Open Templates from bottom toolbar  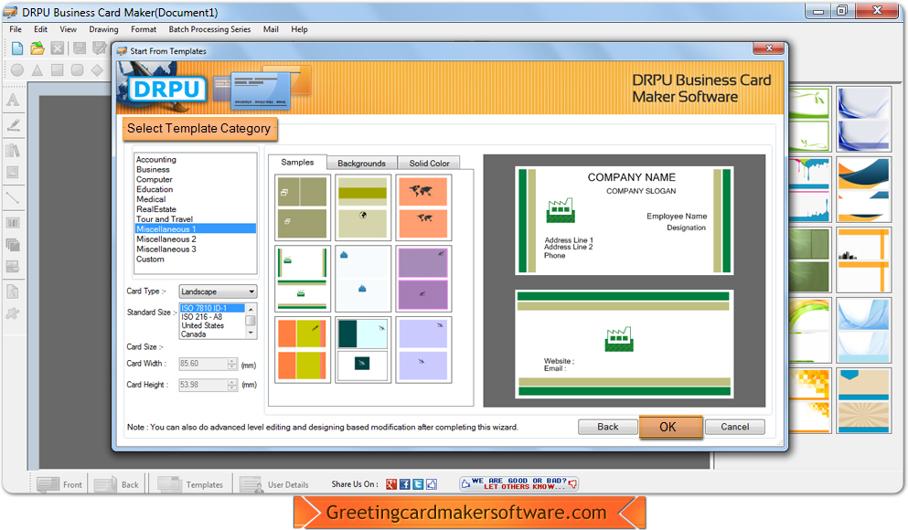[x=191, y=484]
